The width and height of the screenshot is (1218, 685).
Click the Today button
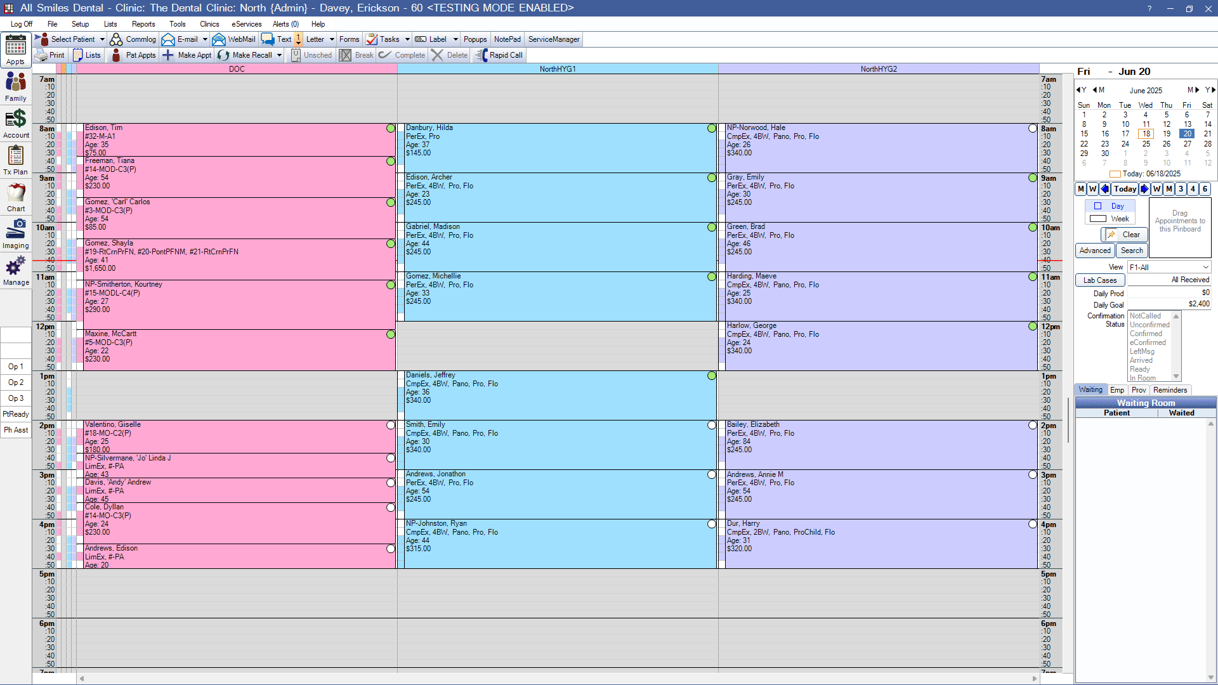click(x=1124, y=189)
